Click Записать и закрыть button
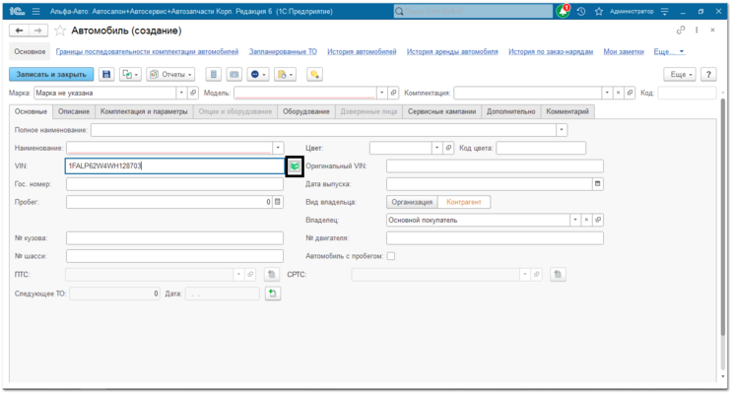The width and height of the screenshot is (732, 394). click(x=51, y=74)
